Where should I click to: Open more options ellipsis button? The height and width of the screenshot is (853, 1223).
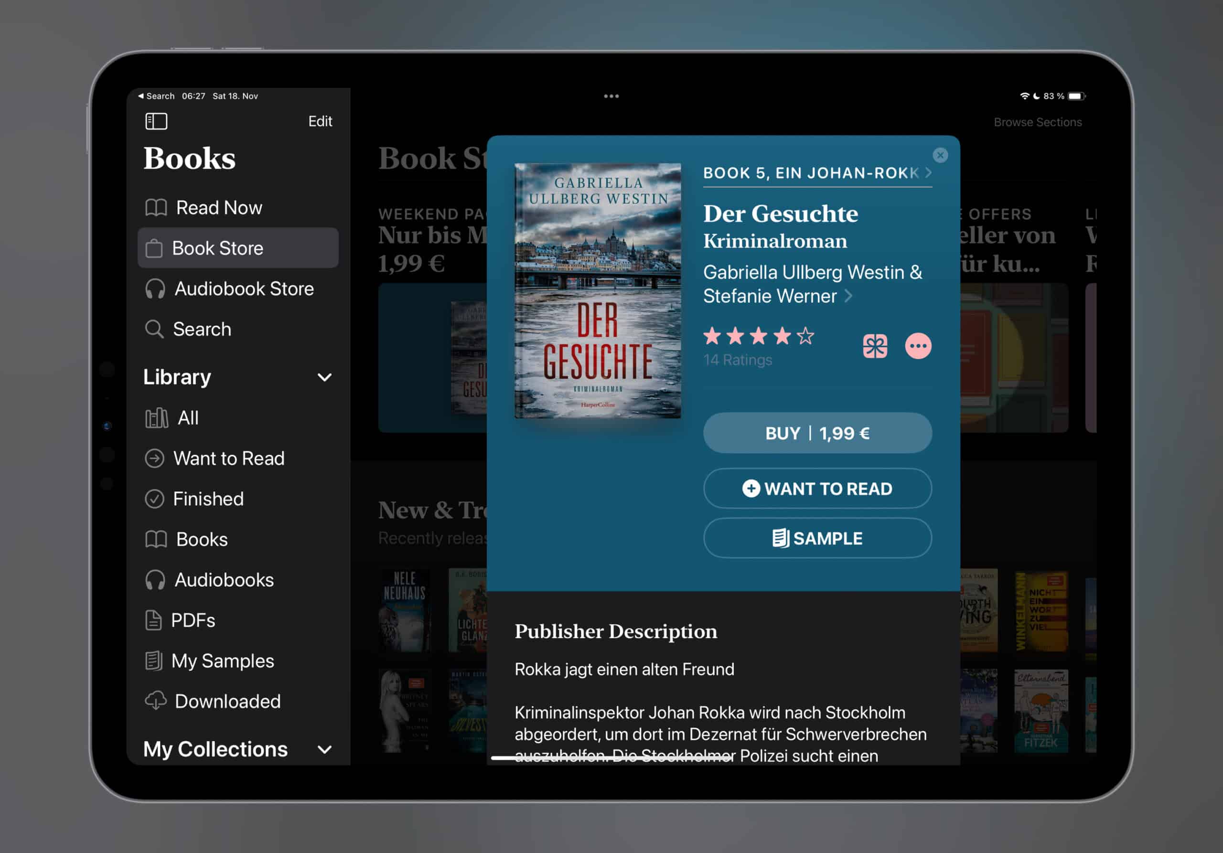918,346
